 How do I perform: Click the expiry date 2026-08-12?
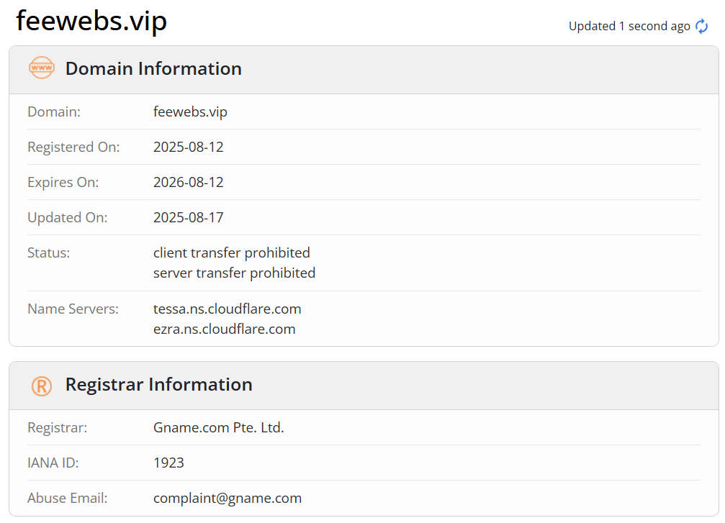click(x=188, y=182)
